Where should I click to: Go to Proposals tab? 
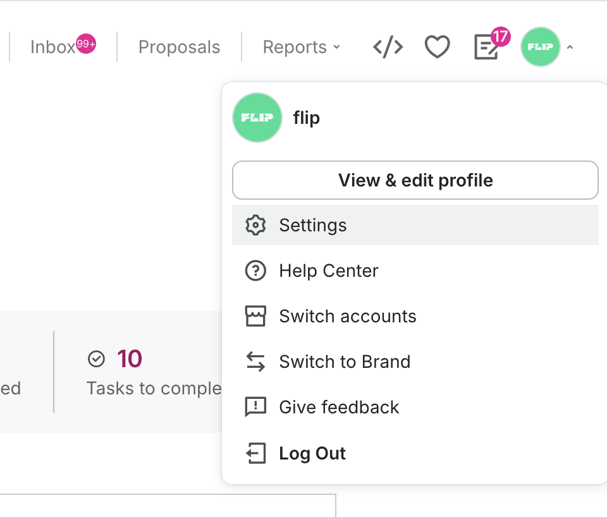click(x=179, y=47)
